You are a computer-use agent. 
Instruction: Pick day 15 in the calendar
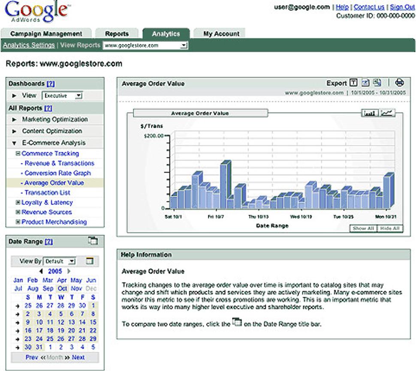(x=93, y=322)
